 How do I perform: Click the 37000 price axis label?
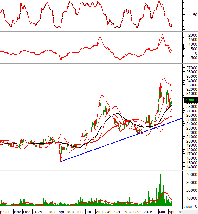190,68
